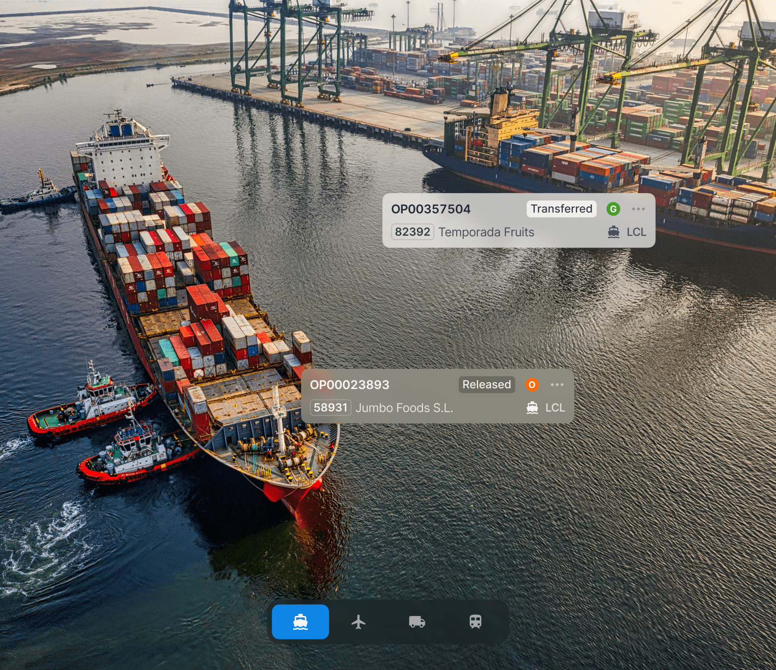
Task: Click the green G avatar badge
Action: [x=613, y=209]
